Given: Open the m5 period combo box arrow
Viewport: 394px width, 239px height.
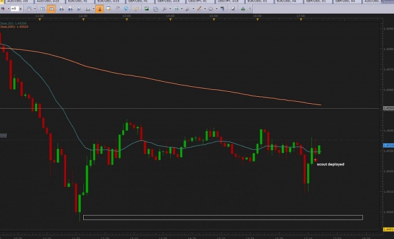Looking at the screenshot, I should coord(21,9).
